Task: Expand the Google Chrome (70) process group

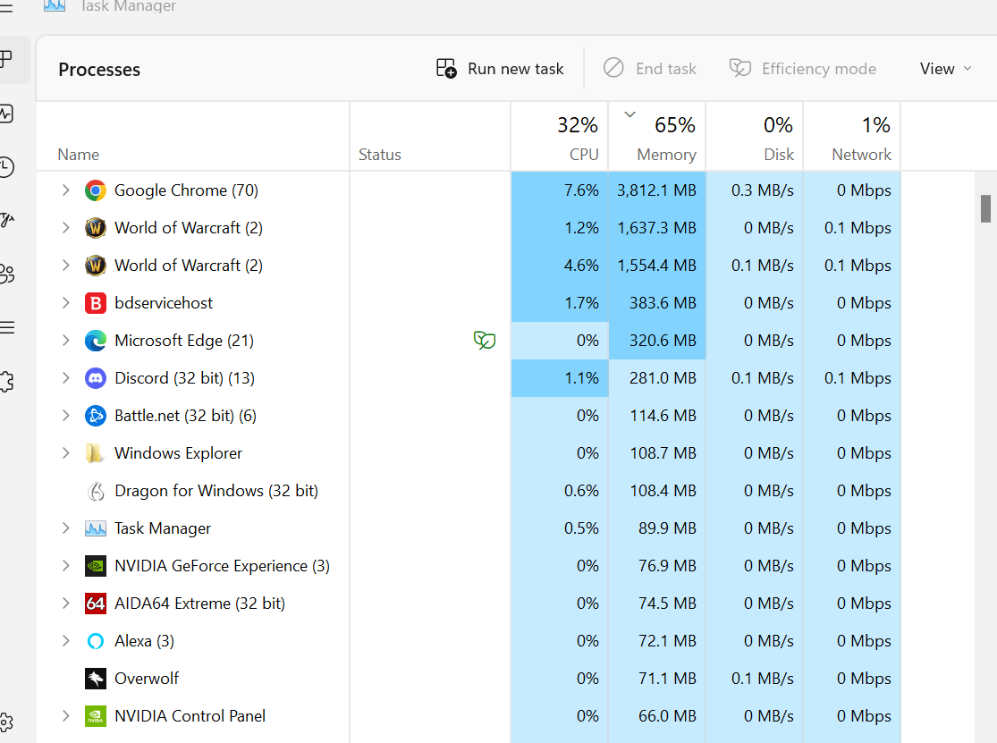Action: (x=65, y=190)
